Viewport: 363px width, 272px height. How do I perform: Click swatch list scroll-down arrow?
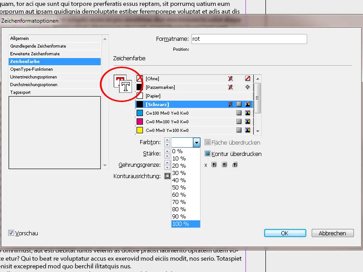point(258,131)
